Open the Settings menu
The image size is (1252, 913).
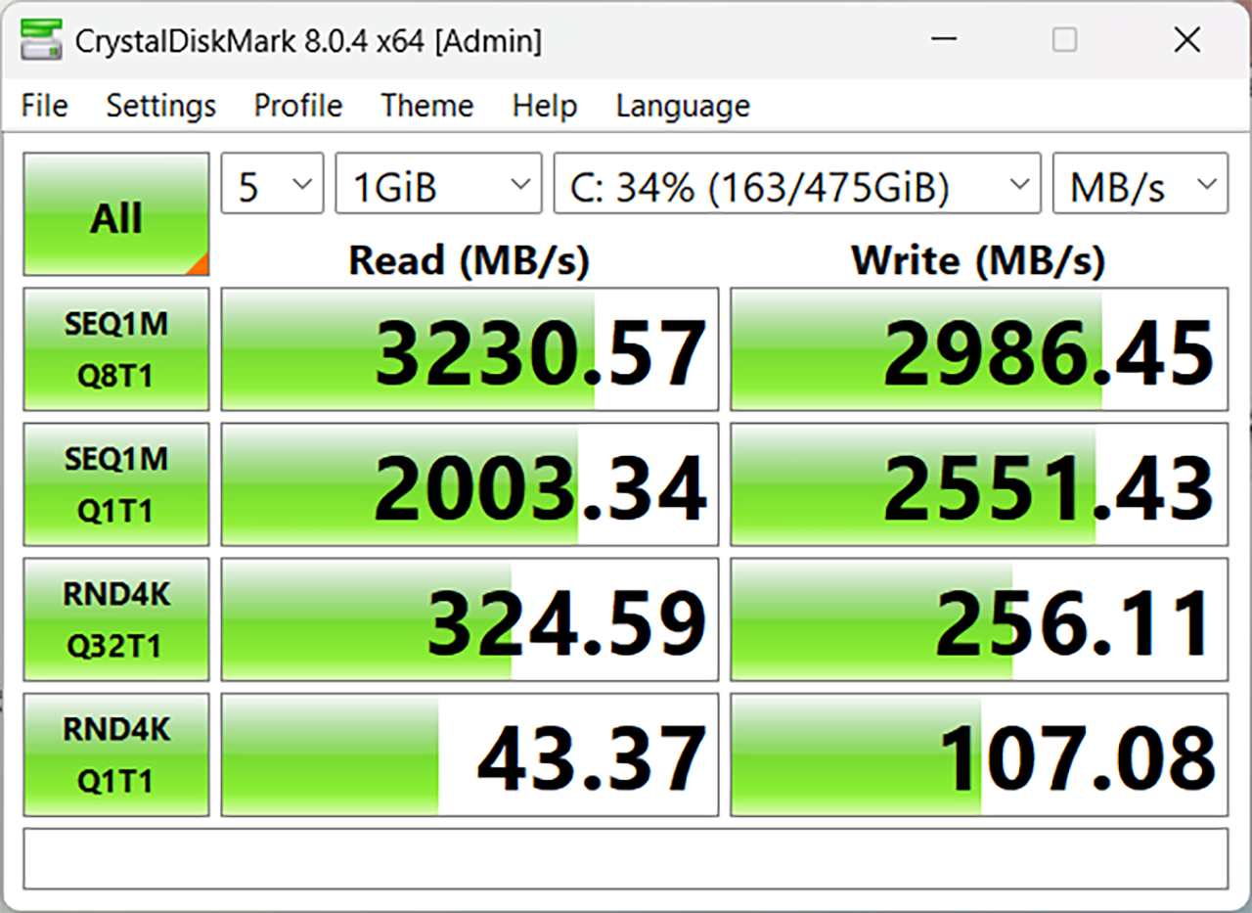pyautogui.click(x=161, y=106)
